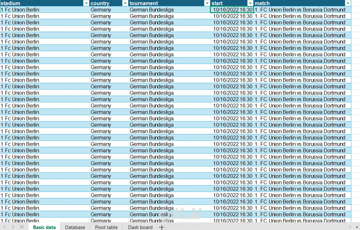This screenshot has height=230, width=360.
Task: Open the Dash board sheet tab
Action: click(140, 227)
